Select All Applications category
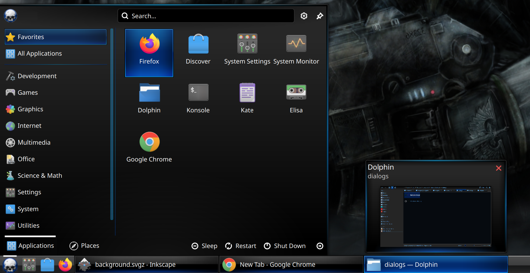530x273 pixels. pyautogui.click(x=55, y=53)
